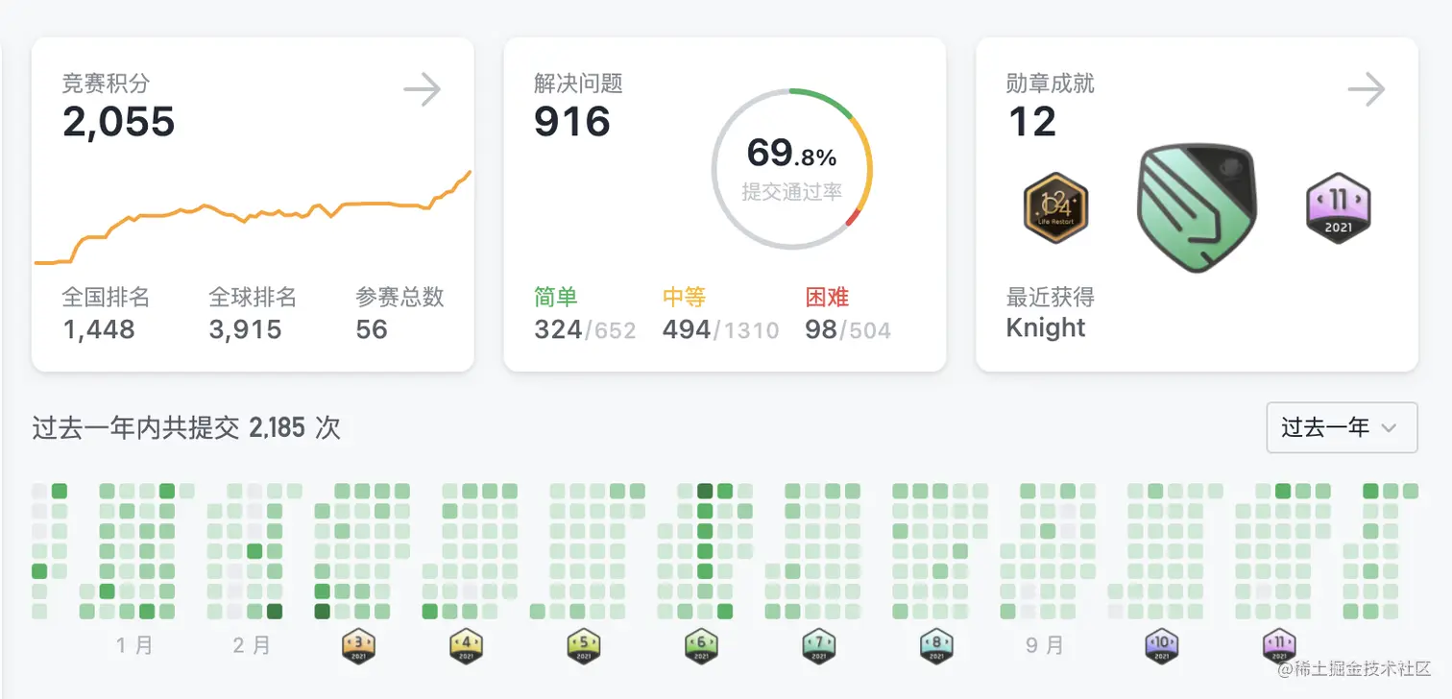Select the green Knight shield badge
Image resolution: width=1452 pixels, height=699 pixels.
[x=1197, y=207]
